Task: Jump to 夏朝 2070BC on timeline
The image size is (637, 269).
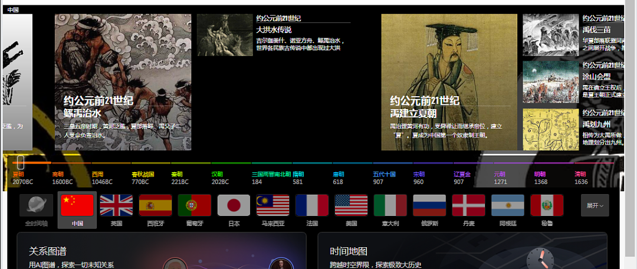Action: tap(23, 178)
